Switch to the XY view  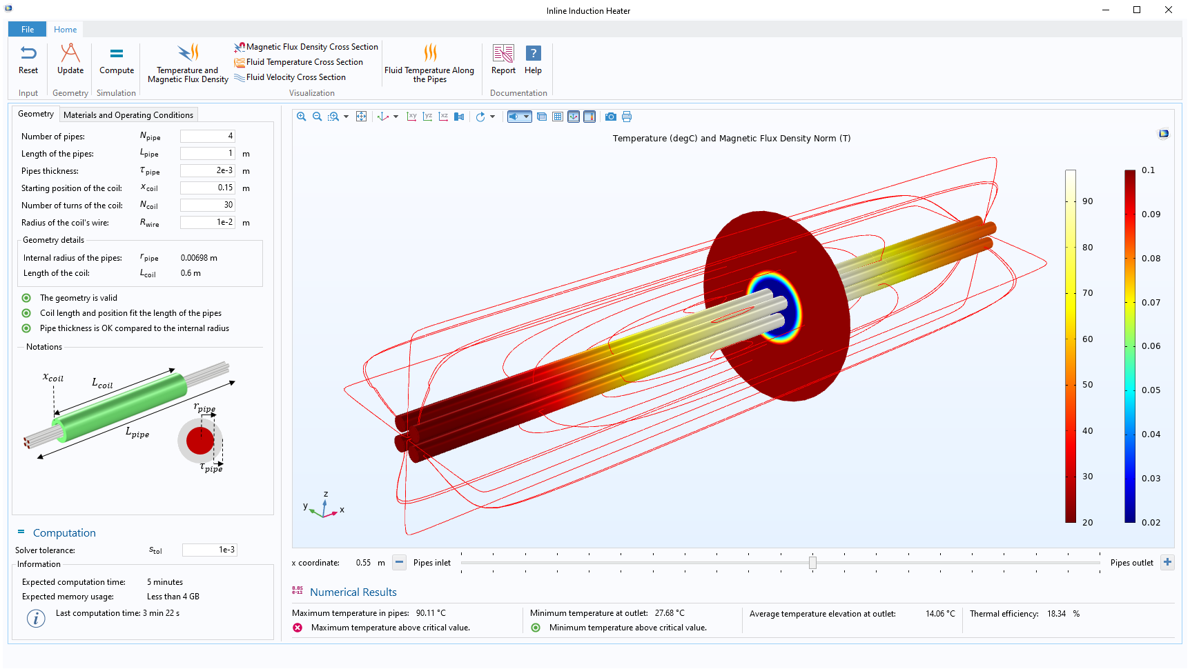411,117
